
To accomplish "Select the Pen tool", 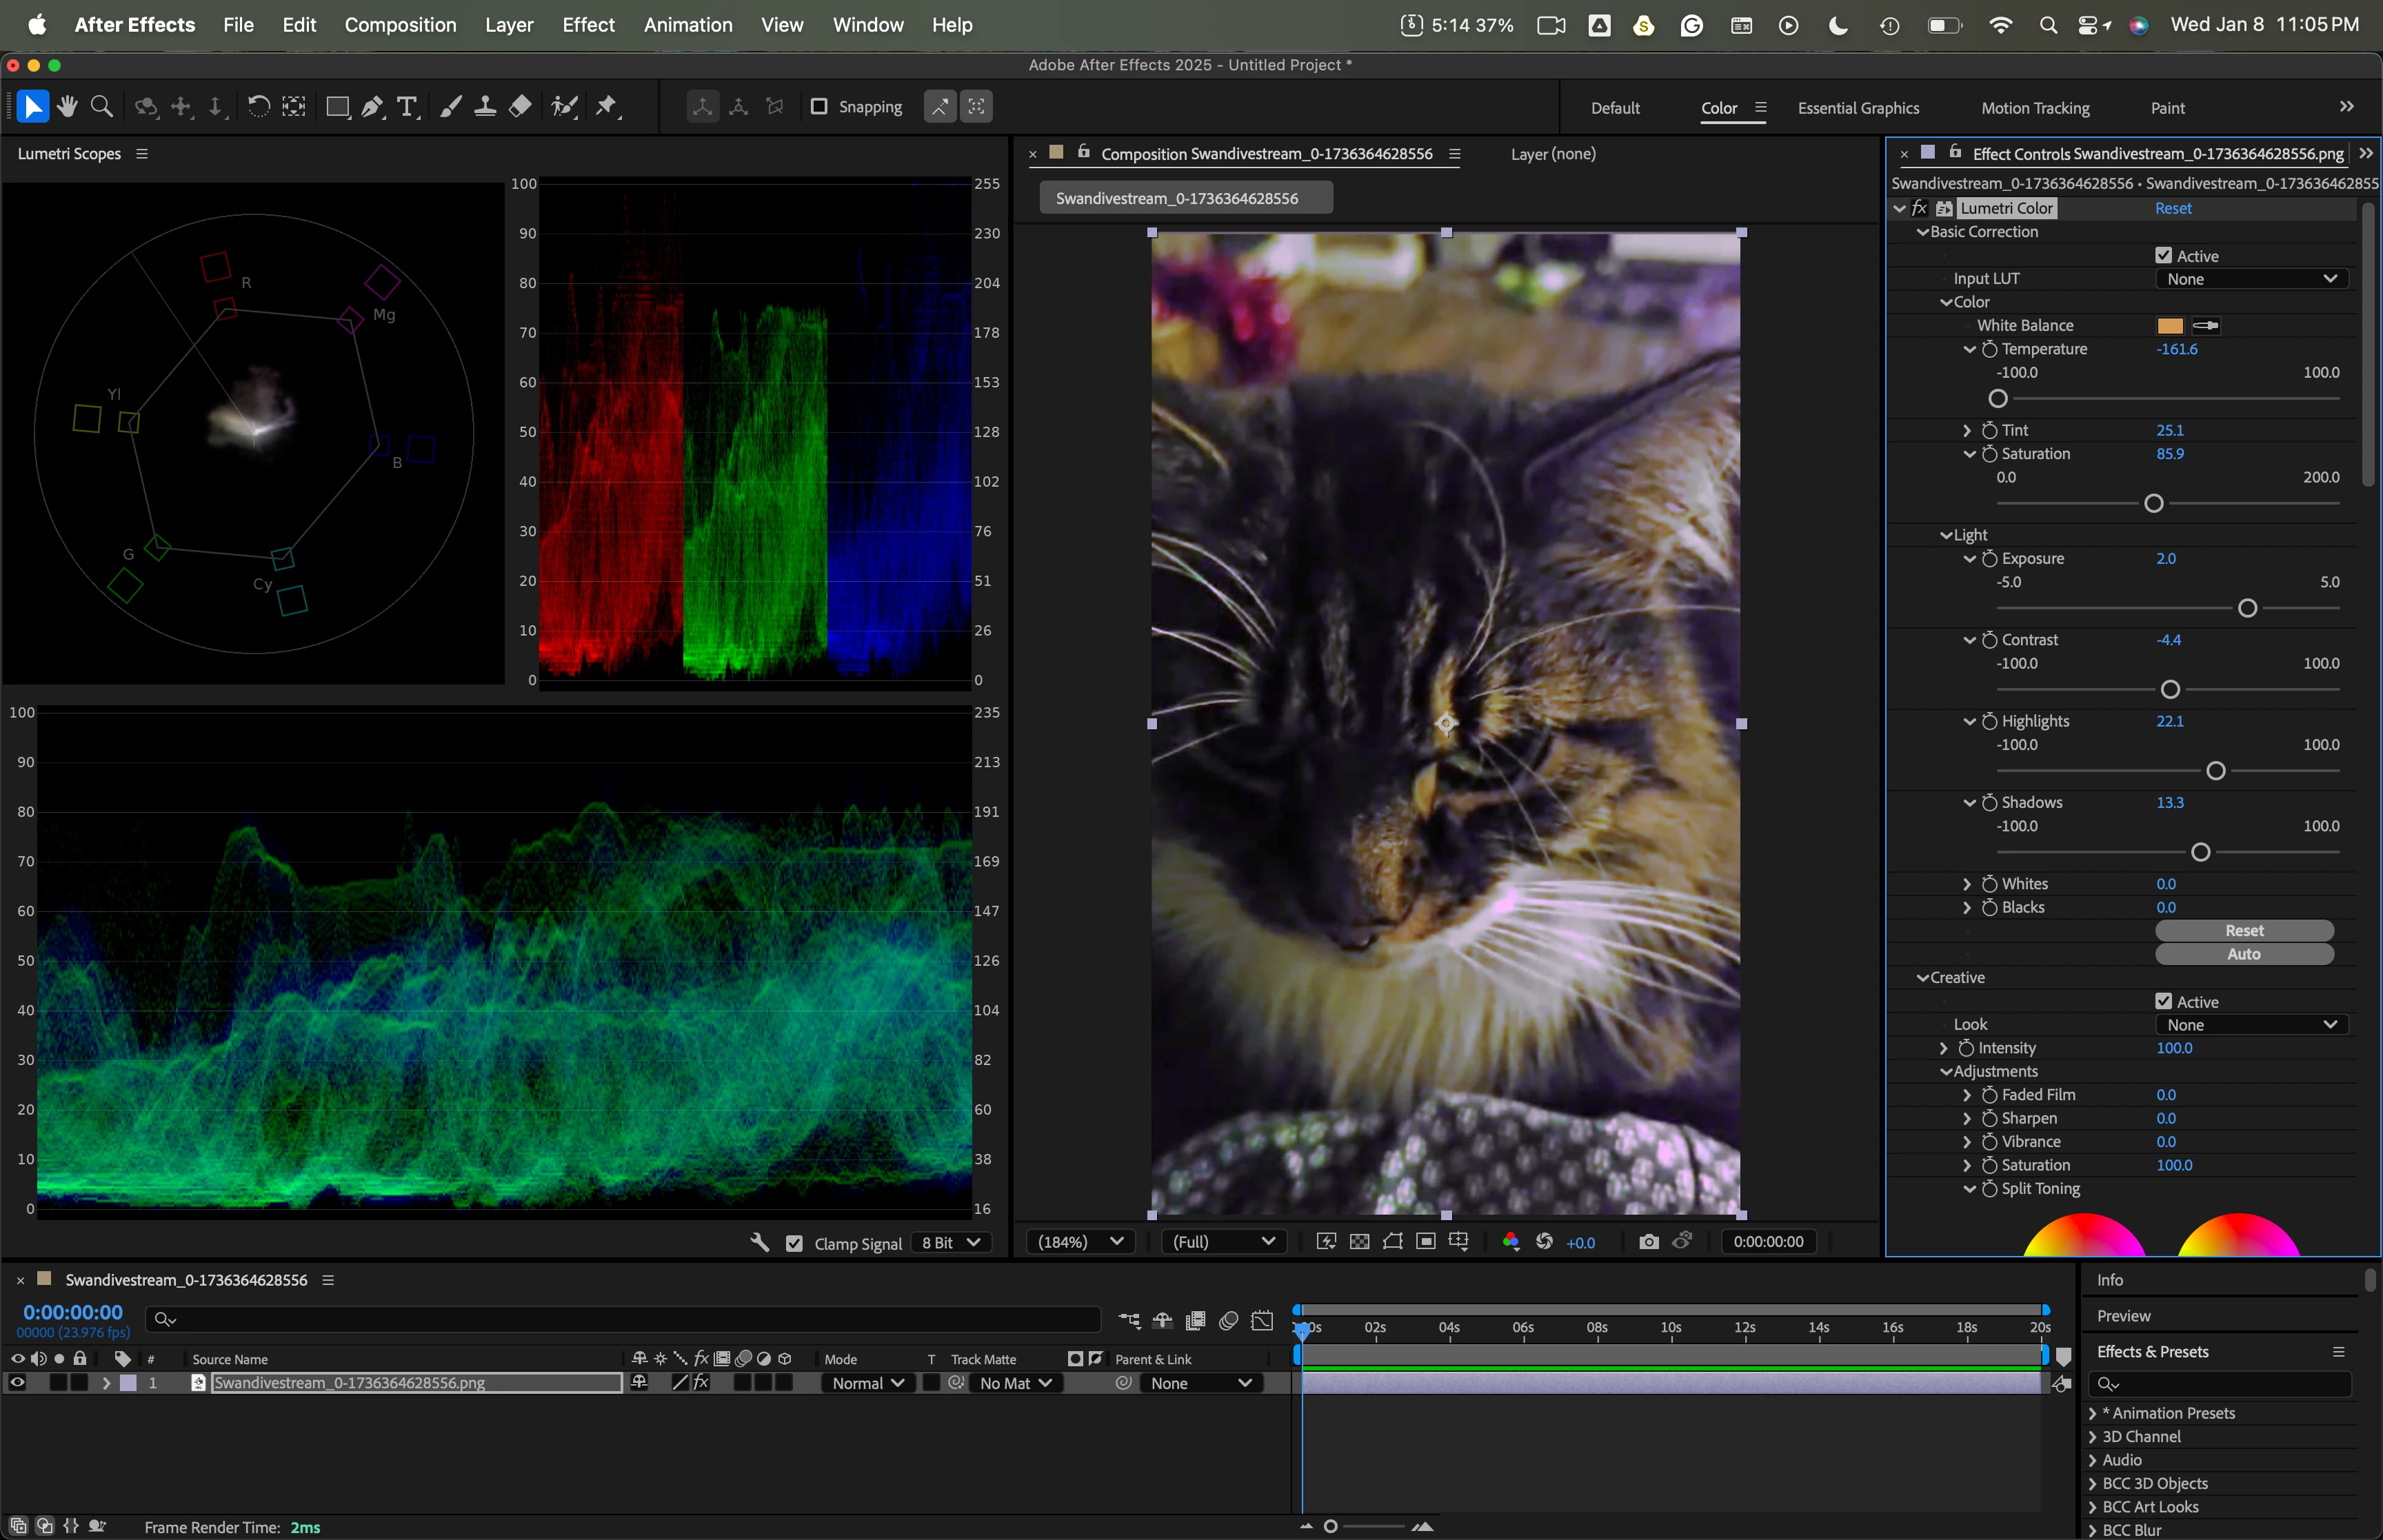I will [372, 107].
